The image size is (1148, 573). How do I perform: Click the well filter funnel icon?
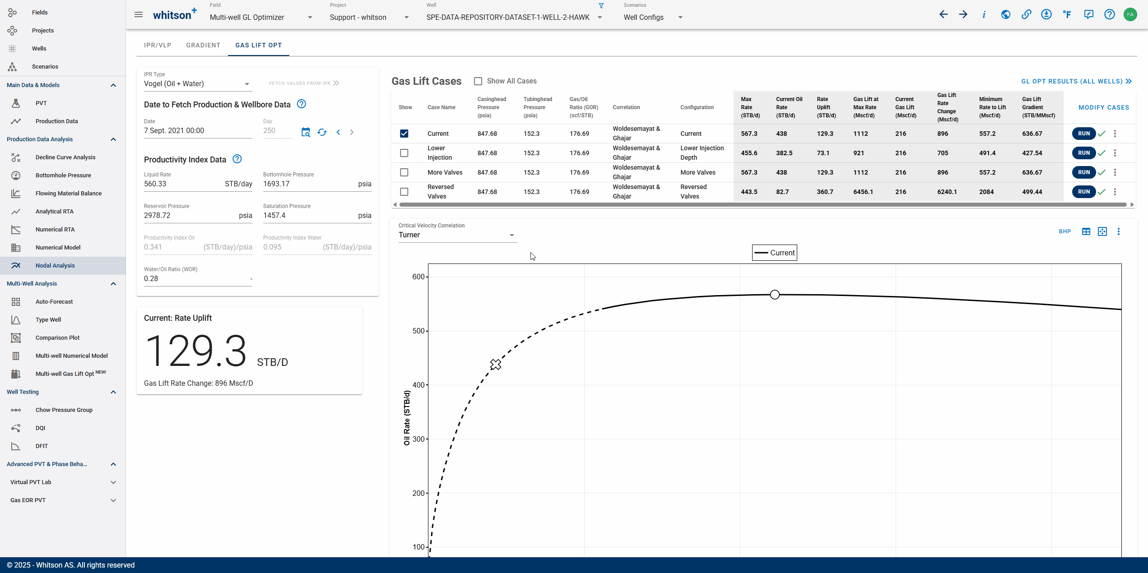pyautogui.click(x=601, y=6)
